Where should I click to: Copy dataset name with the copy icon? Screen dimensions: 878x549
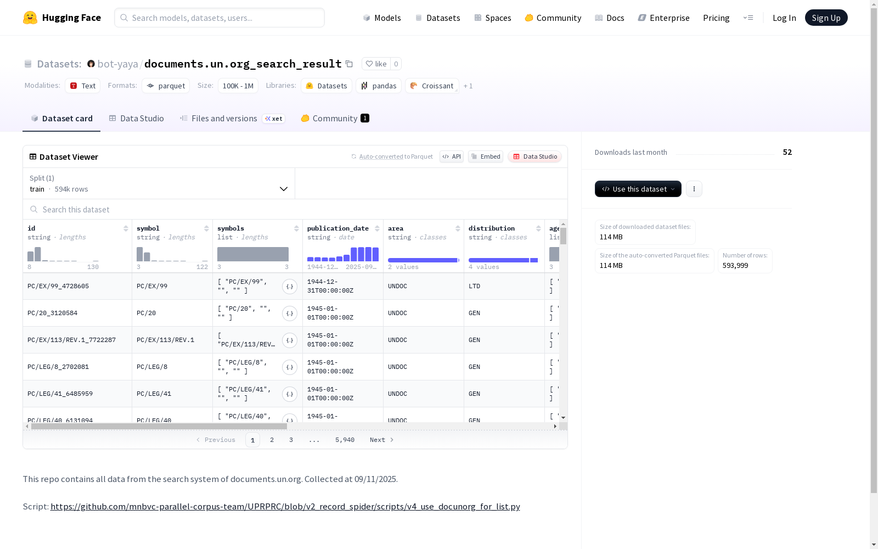tap(349, 64)
